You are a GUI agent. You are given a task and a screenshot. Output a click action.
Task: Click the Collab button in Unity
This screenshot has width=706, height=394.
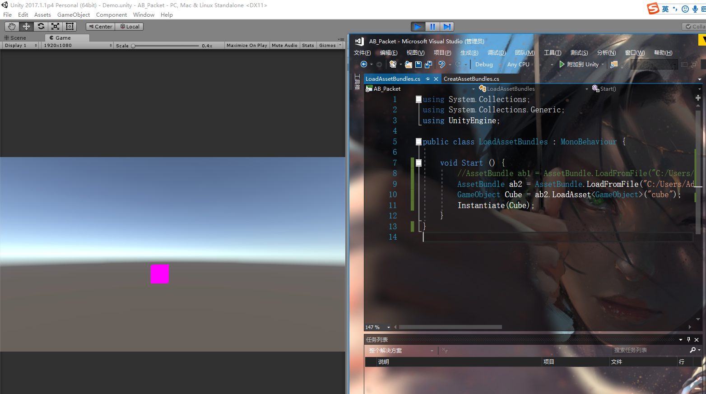click(694, 27)
